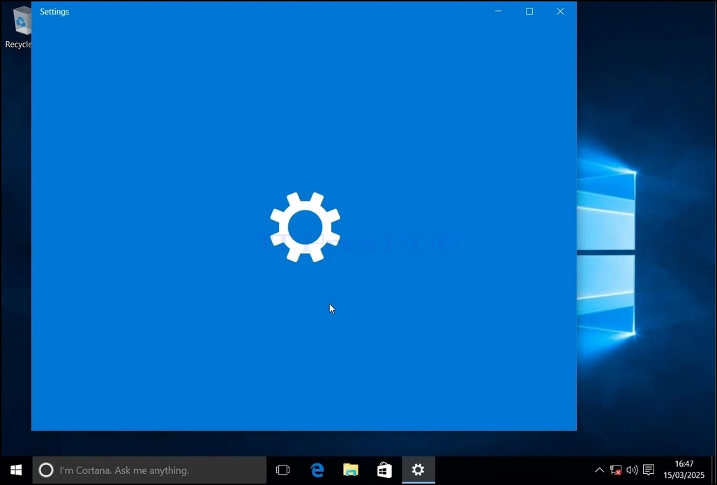Maximize the Settings window
Screen dimensions: 717x485
(529, 11)
